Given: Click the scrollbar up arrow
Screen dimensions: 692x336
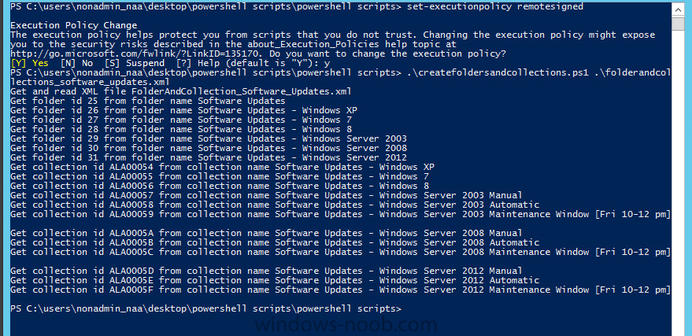Looking at the screenshot, I should pyautogui.click(x=678, y=9).
